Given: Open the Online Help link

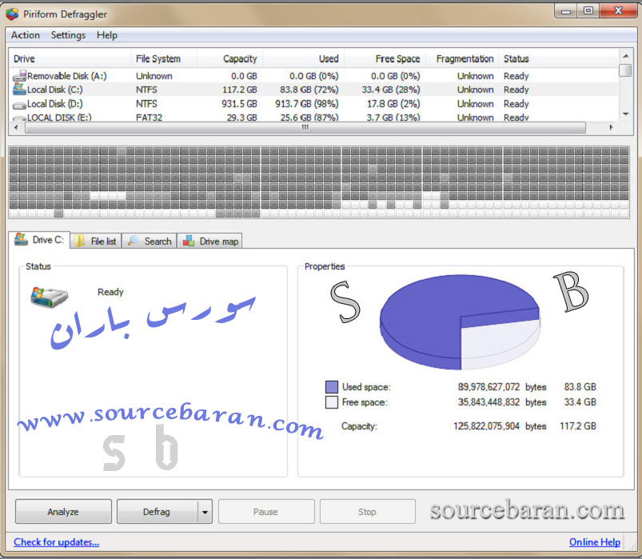Looking at the screenshot, I should pyautogui.click(x=595, y=541).
